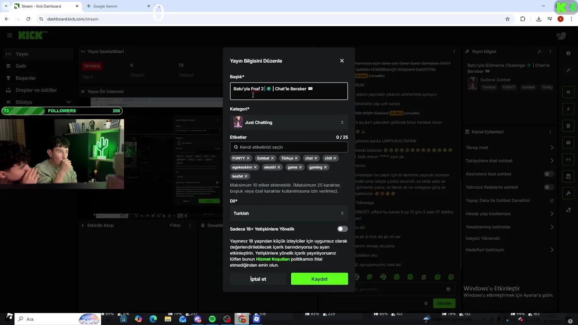Open File Explorer from the taskbar
The width and height of the screenshot is (578, 325).
coord(168,319)
